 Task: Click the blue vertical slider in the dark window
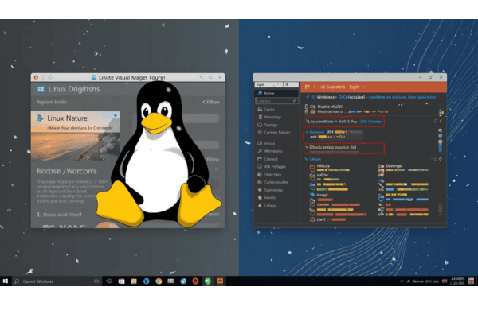tap(441, 145)
